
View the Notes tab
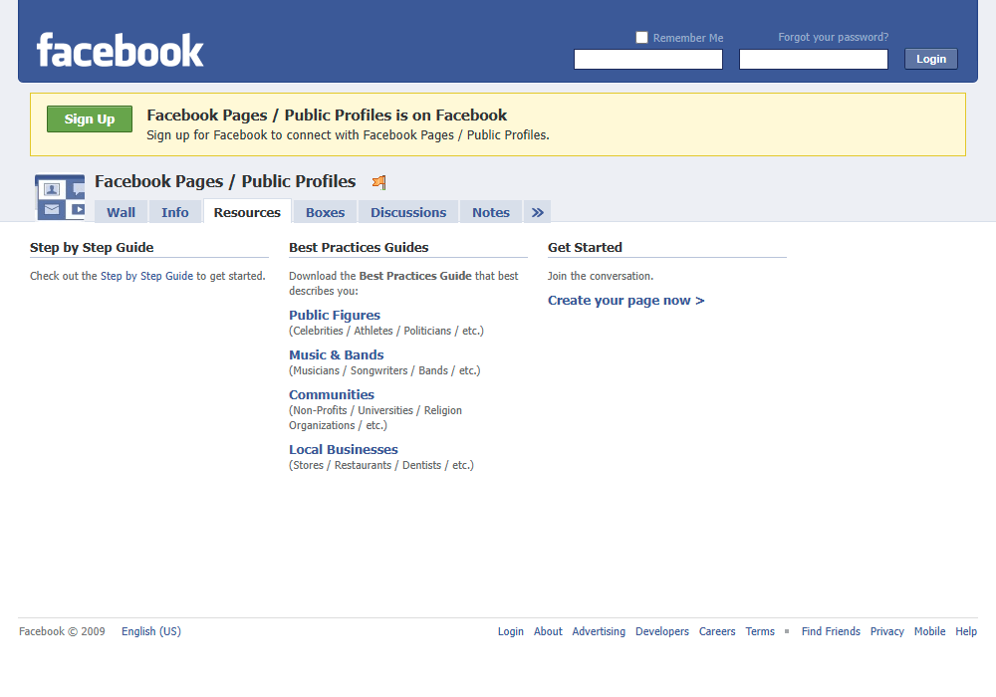click(491, 212)
